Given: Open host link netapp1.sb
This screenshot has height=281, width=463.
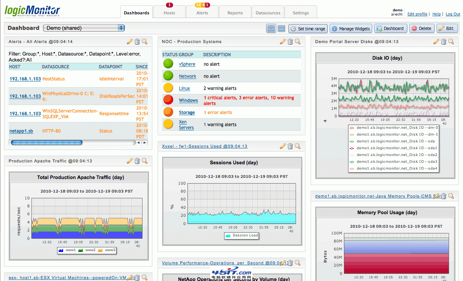Looking at the screenshot, I should point(21,131).
